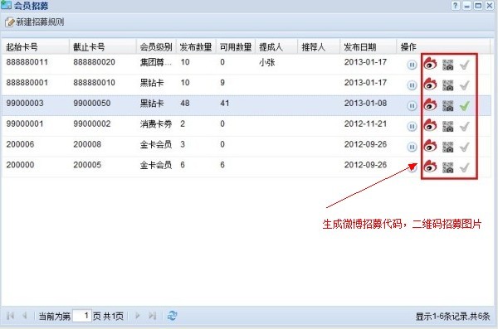
Task: Select cell 200005
Action: point(87,165)
